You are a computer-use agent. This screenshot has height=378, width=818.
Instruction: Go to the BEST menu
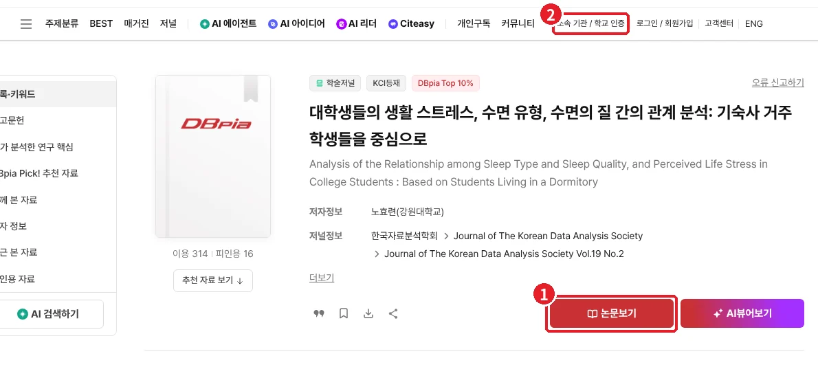[101, 23]
